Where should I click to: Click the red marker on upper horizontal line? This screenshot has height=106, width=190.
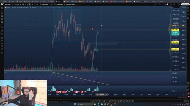[x=92, y=29]
